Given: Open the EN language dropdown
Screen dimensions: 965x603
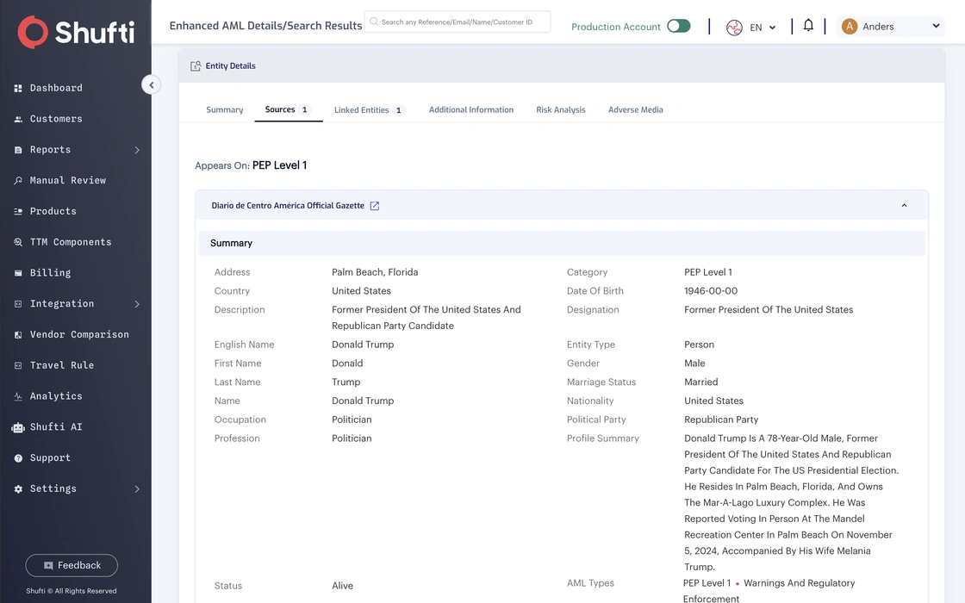Looking at the screenshot, I should click(x=751, y=27).
